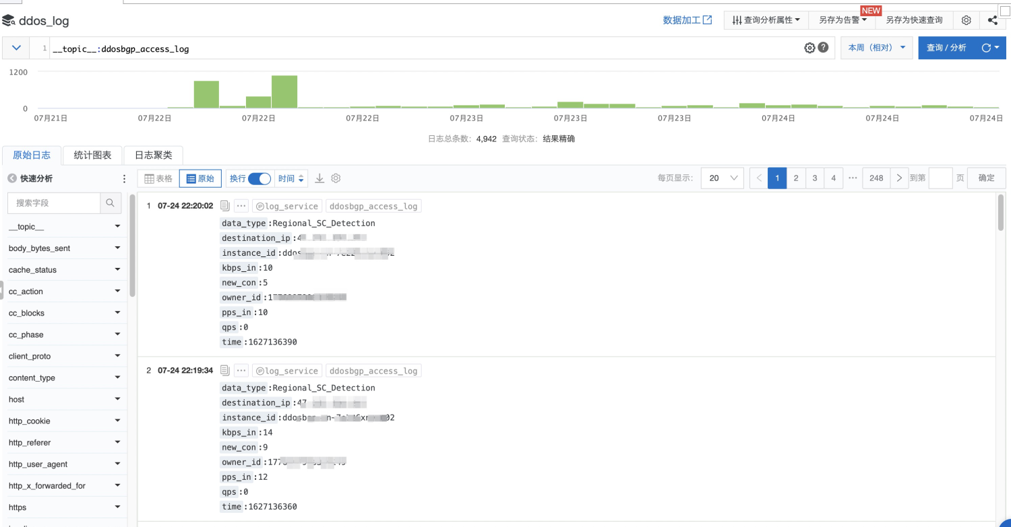Click the search magnifier in 快速分析 panel
The height and width of the screenshot is (527, 1011).
pyautogui.click(x=110, y=202)
